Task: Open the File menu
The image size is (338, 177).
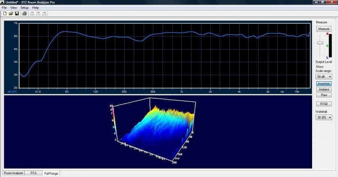Action: pos(4,8)
